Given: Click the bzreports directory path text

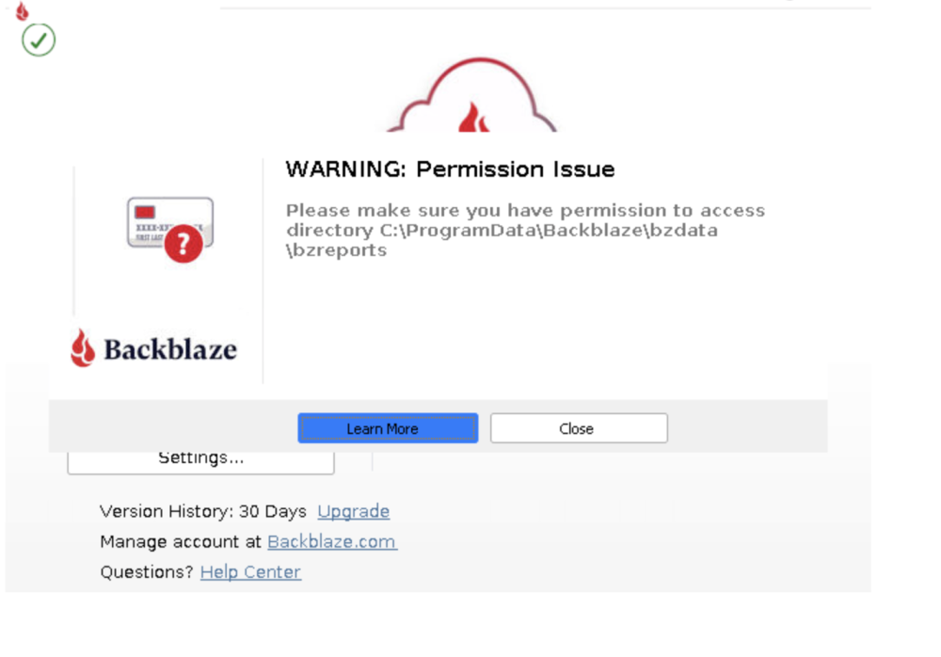Looking at the screenshot, I should [337, 249].
